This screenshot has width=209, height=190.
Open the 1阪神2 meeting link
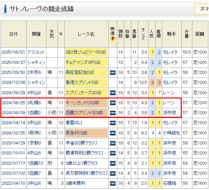(x=34, y=133)
